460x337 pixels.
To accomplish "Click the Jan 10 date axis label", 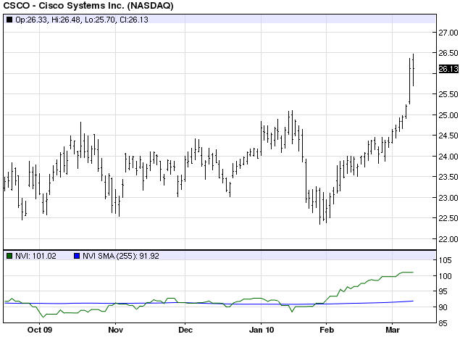I will (x=262, y=330).
